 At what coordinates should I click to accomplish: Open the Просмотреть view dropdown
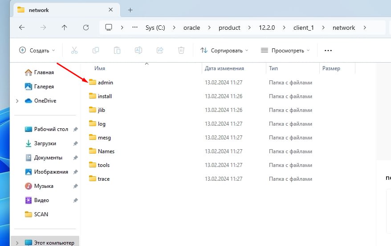[x=285, y=51]
